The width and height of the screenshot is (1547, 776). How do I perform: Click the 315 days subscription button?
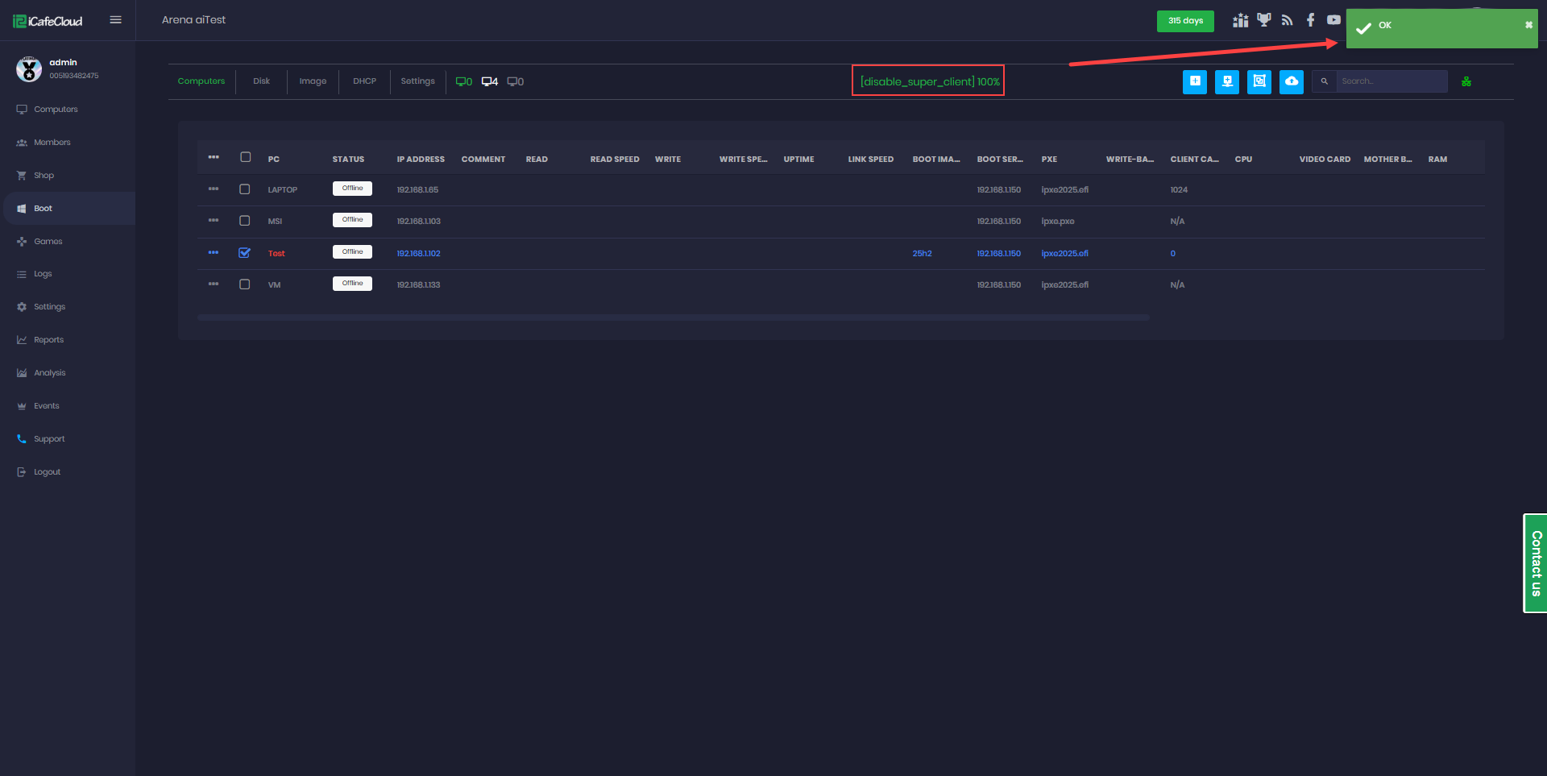[x=1185, y=21]
